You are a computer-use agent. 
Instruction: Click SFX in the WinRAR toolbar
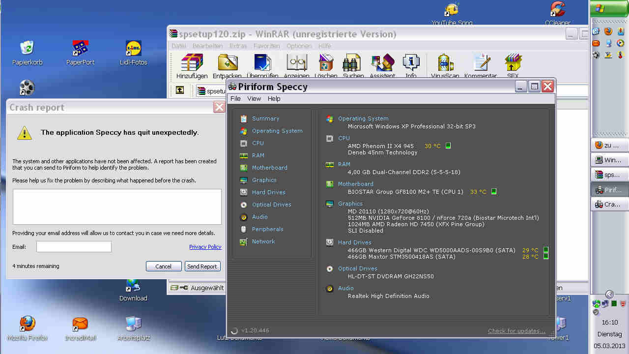pos(513,66)
